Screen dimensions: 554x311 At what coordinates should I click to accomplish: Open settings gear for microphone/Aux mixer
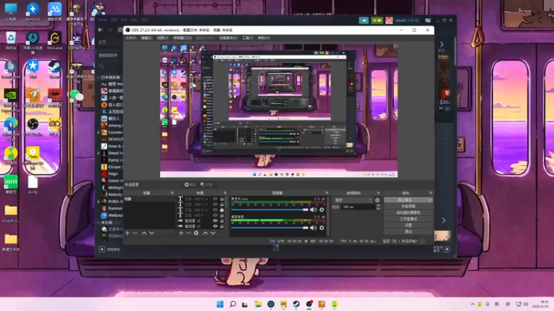(321, 210)
